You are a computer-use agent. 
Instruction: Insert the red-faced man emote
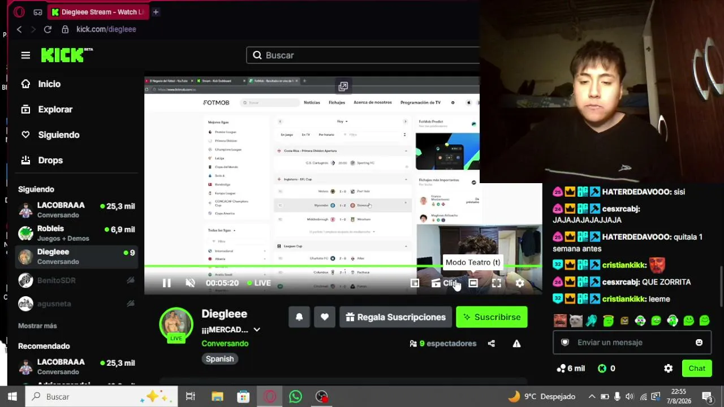560,321
